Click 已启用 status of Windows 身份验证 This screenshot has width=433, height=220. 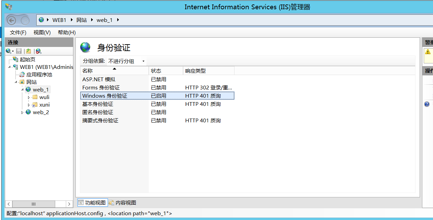159,96
